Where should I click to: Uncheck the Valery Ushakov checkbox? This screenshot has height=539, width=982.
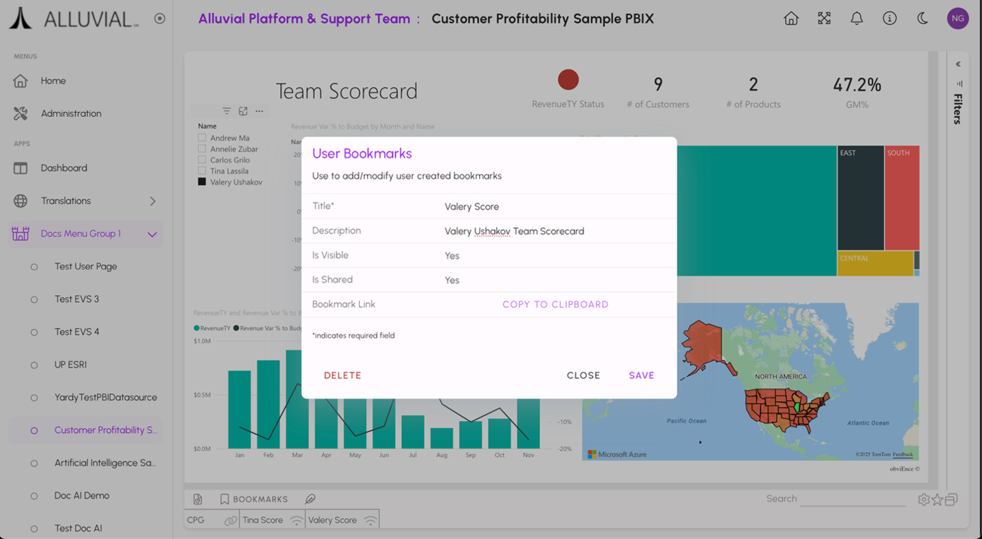tap(202, 182)
